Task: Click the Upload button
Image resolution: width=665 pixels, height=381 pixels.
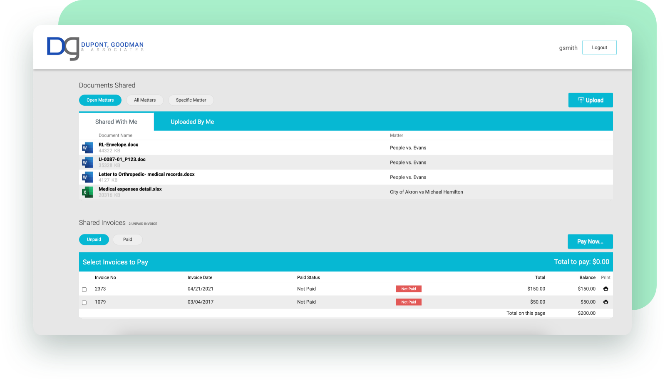Action: (591, 100)
